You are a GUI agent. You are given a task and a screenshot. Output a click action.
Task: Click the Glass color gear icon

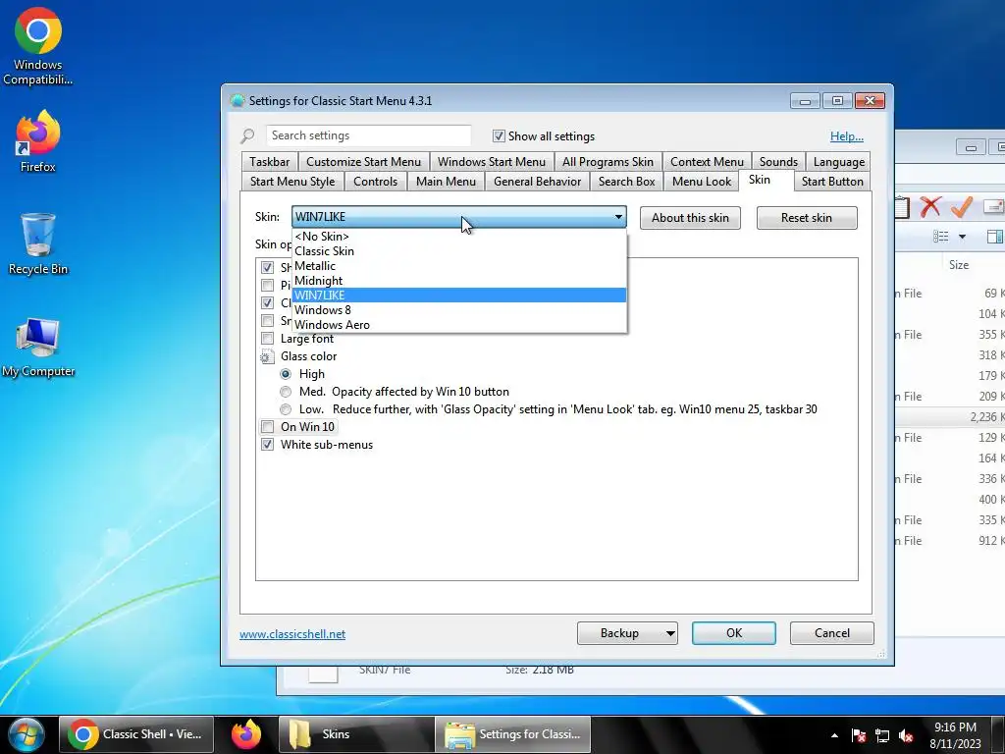[x=267, y=356]
